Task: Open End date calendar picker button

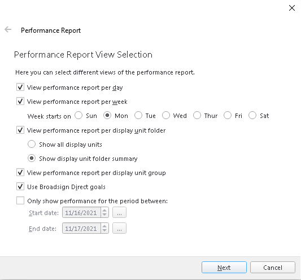Action: [119, 228]
